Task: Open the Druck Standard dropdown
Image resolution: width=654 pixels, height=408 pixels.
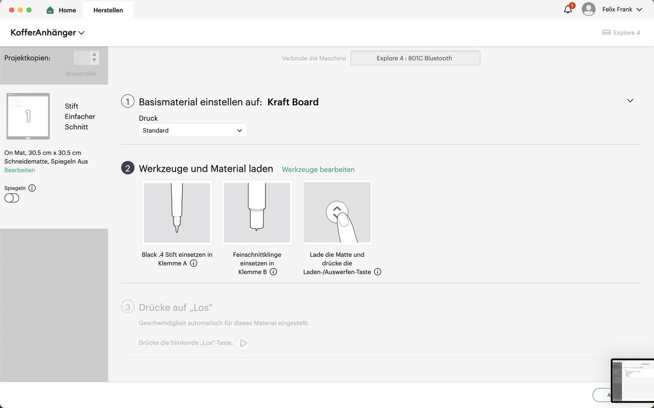Action: coord(192,130)
